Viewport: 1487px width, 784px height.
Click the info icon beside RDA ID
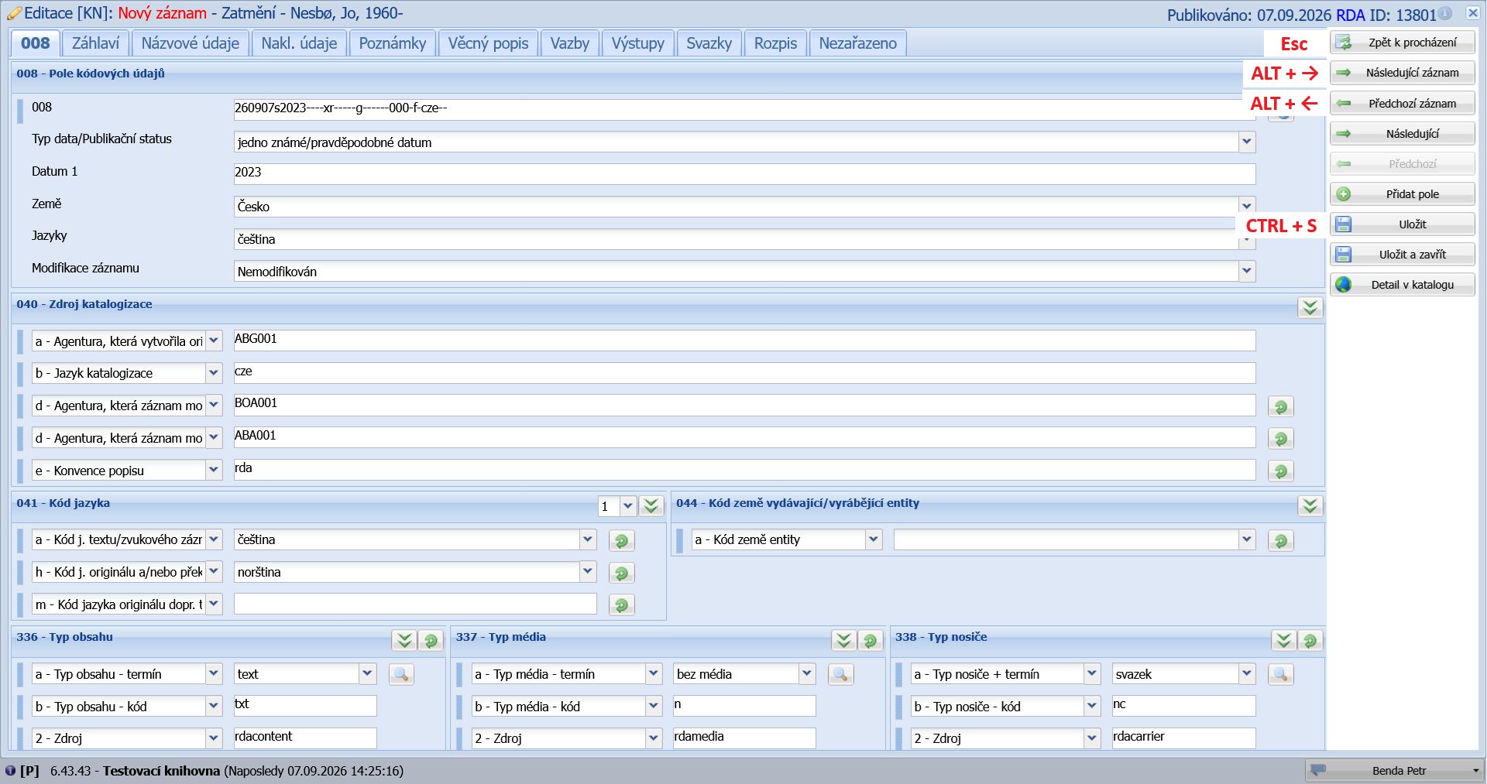1445,13
